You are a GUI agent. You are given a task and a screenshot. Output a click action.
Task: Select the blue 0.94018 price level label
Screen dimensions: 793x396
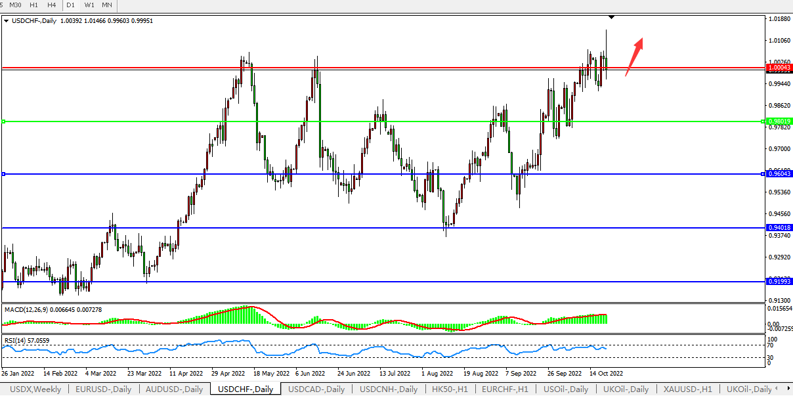(779, 227)
